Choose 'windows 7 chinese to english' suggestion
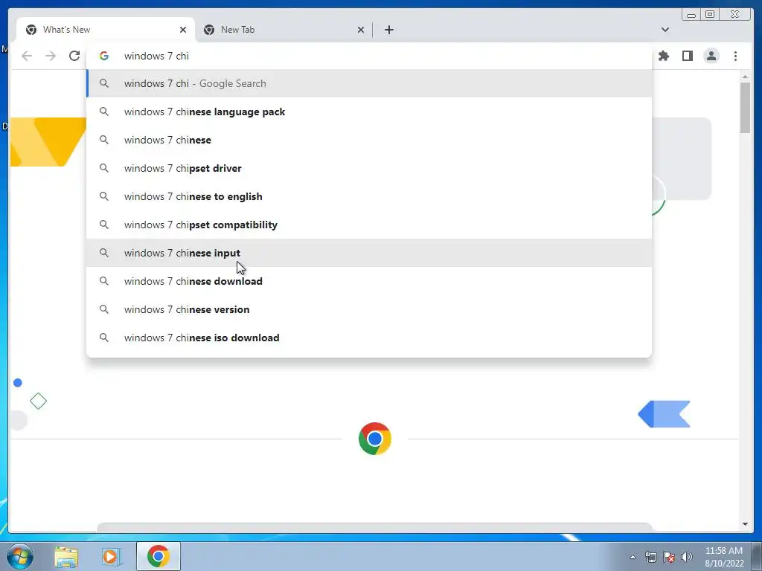The image size is (762, 571). pyautogui.click(x=369, y=196)
